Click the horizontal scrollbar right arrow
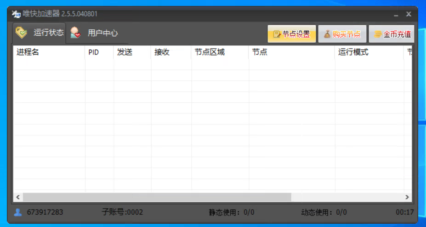This screenshot has width=426, height=227. tap(407, 197)
